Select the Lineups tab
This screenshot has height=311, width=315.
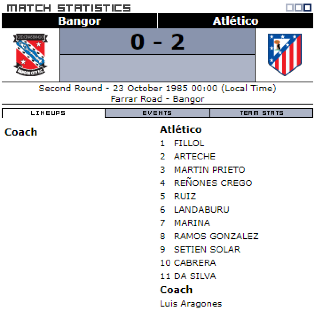point(48,113)
